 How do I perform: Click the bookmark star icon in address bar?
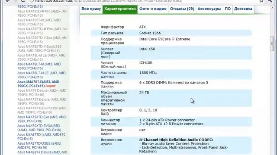coord(261,1)
